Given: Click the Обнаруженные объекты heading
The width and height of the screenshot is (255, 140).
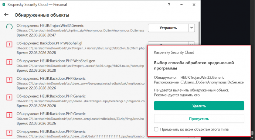Looking at the screenshot, I should click(x=42, y=15).
